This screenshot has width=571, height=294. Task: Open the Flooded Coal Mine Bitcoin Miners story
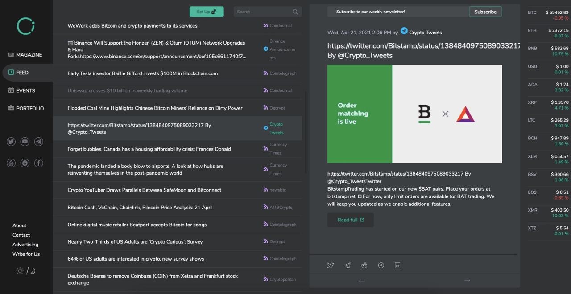[155, 108]
